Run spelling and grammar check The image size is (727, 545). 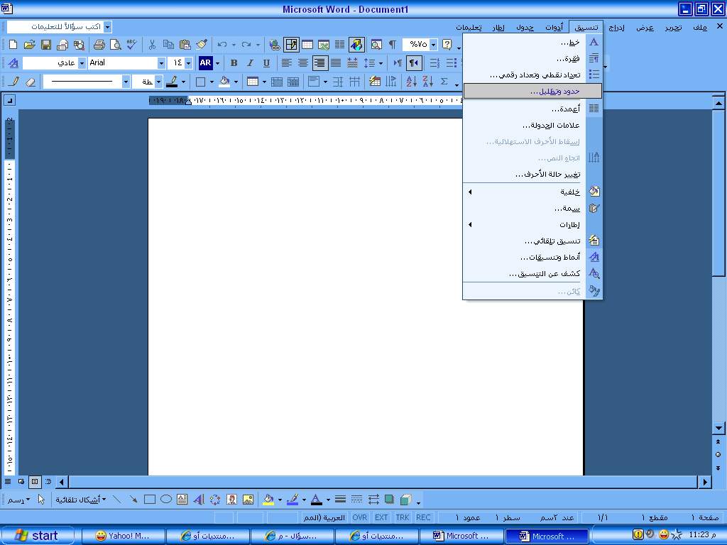point(131,45)
